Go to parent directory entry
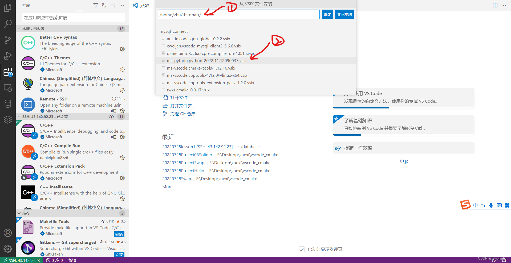511x263 pixels. (x=255, y=25)
